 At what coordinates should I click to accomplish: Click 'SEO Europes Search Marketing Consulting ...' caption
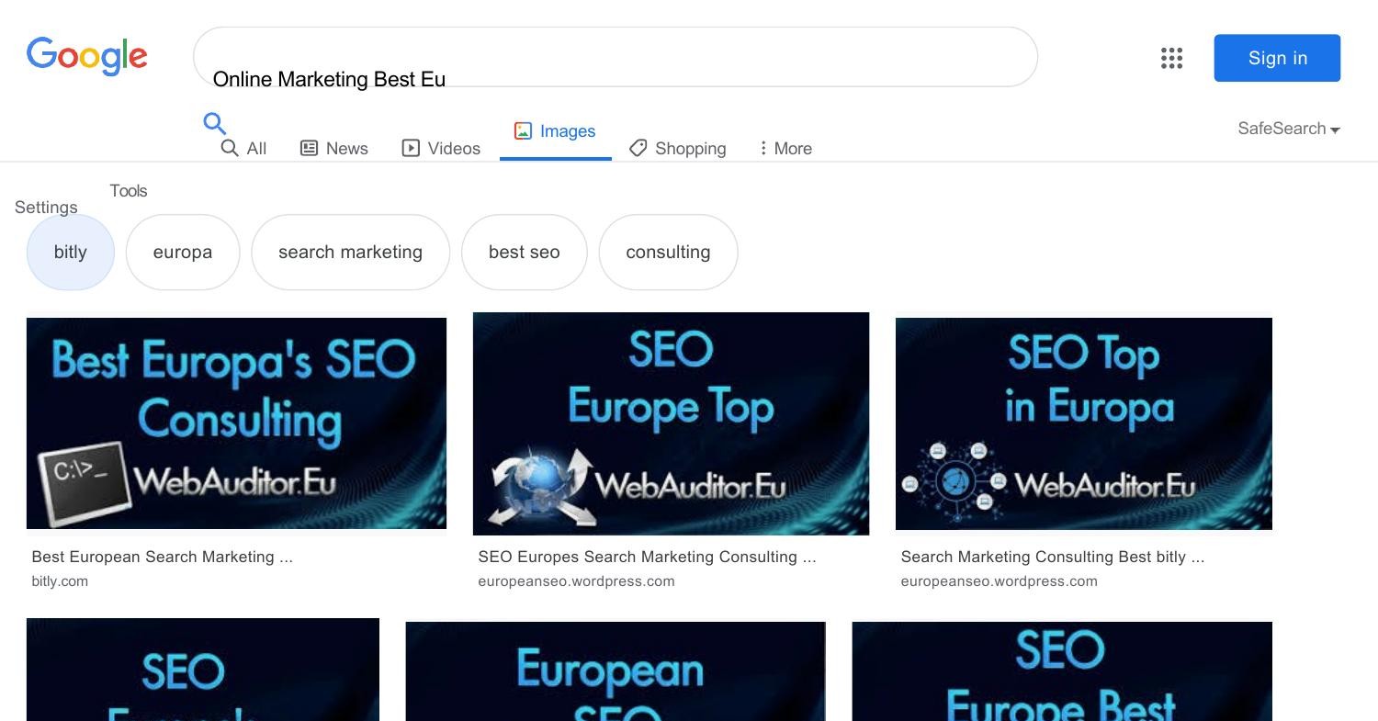tap(647, 557)
